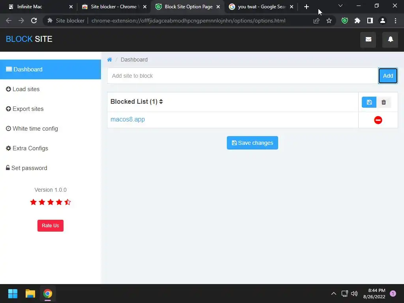404x303 pixels.
Task: Click the Save changes button
Action: (x=252, y=143)
